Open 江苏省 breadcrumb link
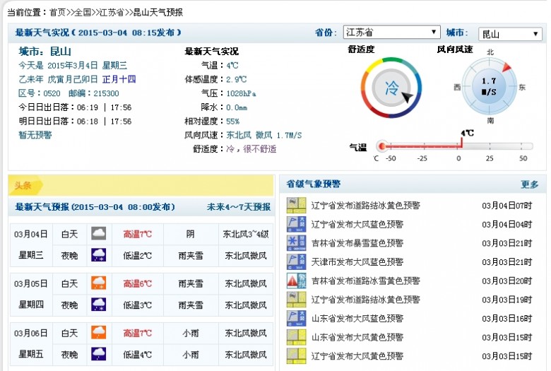Screen dimensions: 551x371 112,12
